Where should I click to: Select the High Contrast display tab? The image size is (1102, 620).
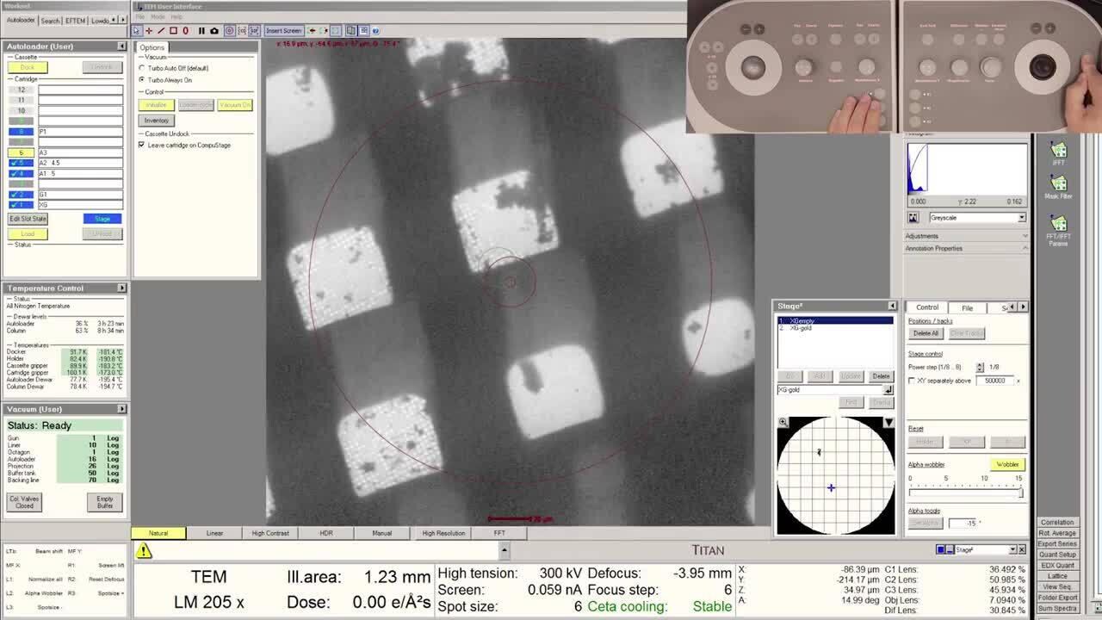[x=270, y=533]
